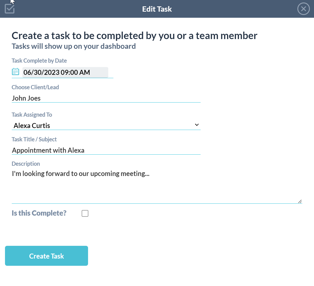Image resolution: width=314 pixels, height=286 pixels.
Task: Click the Choose Client/Lead label
Action: pyautogui.click(x=35, y=87)
